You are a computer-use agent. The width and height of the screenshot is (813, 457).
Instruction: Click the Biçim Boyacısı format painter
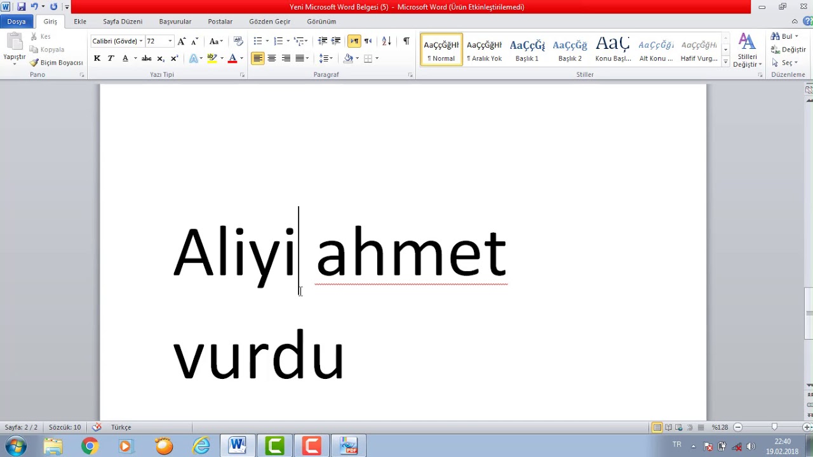(x=57, y=63)
